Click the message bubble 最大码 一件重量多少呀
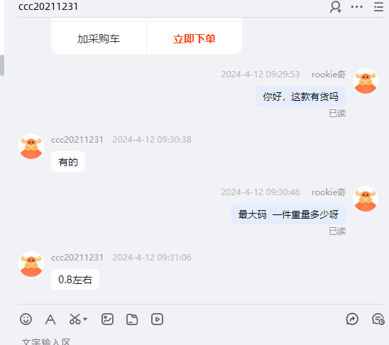Viewport: 389px width, 345px height. click(288, 214)
